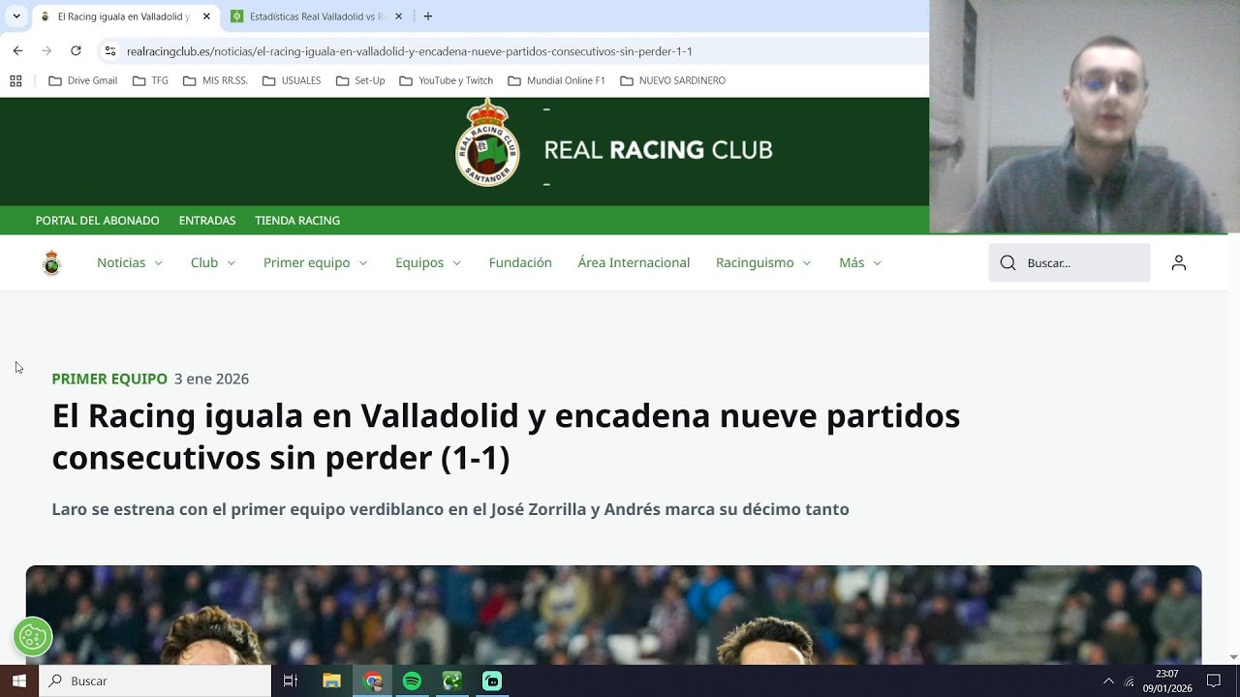Open PORTAL DEL ABONADO link
Viewport: 1240px width, 697px height.
click(97, 221)
